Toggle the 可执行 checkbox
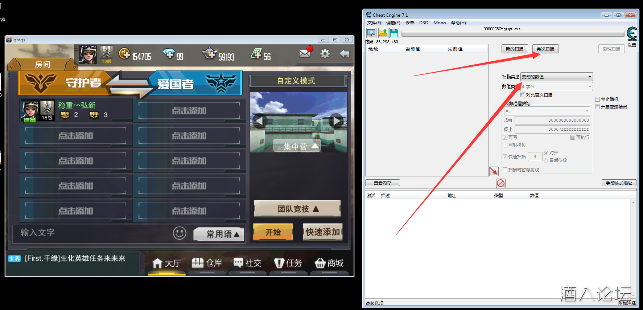 tap(573, 138)
